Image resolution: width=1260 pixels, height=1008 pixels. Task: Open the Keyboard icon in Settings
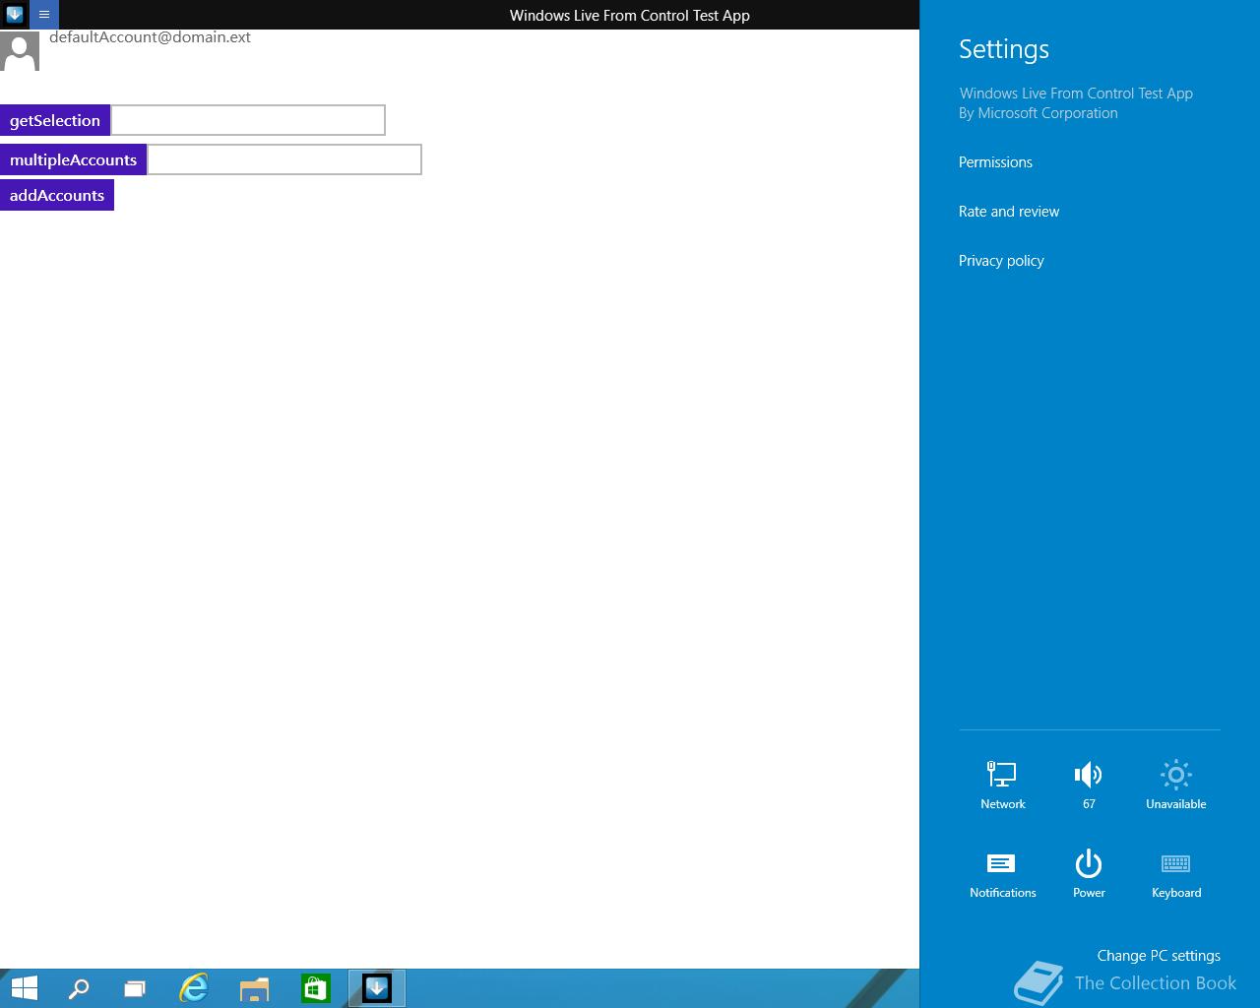[1175, 873]
